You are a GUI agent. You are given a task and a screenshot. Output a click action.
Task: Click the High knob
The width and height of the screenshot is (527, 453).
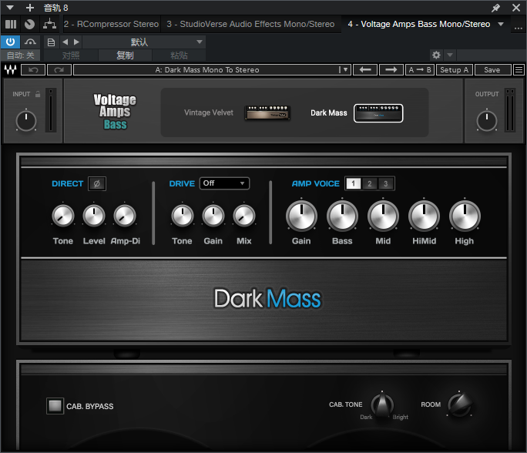tap(465, 216)
